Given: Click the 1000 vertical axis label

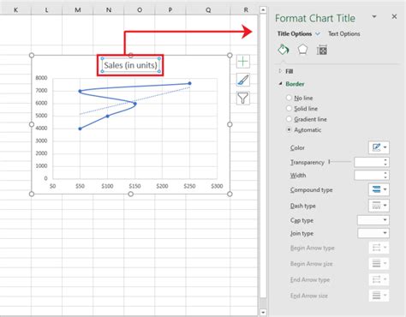Looking at the screenshot, I should click(x=41, y=165).
